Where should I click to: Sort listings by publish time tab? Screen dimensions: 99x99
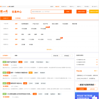tap(5, 56)
